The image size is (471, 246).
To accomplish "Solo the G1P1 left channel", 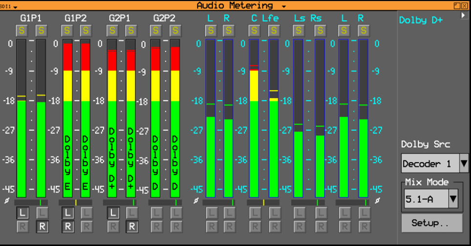I will 21,30.
